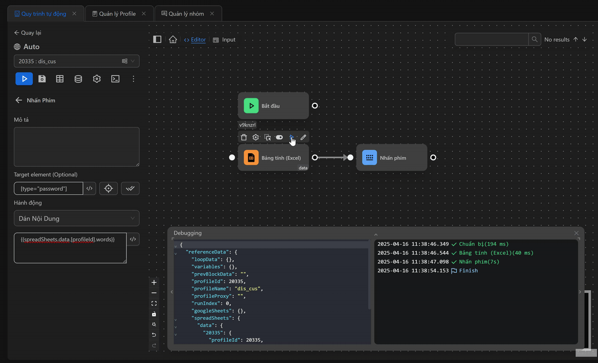Open the Input view in the breadcrumb
Image resolution: width=598 pixels, height=363 pixels.
[228, 40]
